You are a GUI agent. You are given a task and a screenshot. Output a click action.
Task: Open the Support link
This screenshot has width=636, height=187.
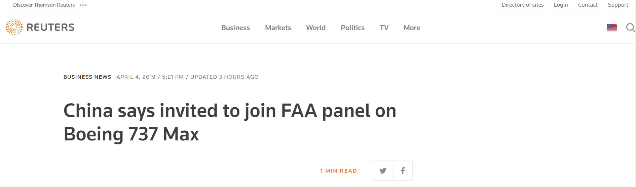pyautogui.click(x=618, y=5)
